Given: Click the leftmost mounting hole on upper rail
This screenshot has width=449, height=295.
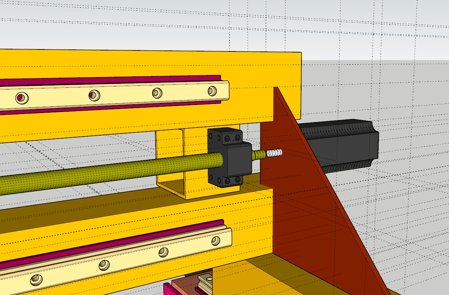Looking at the screenshot, I should pyautogui.click(x=22, y=98).
